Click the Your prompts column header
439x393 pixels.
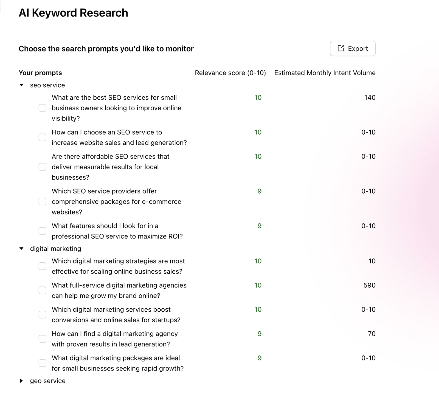40,73
